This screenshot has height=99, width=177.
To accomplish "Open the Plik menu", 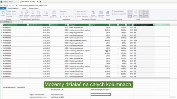I will (x=3, y=8).
